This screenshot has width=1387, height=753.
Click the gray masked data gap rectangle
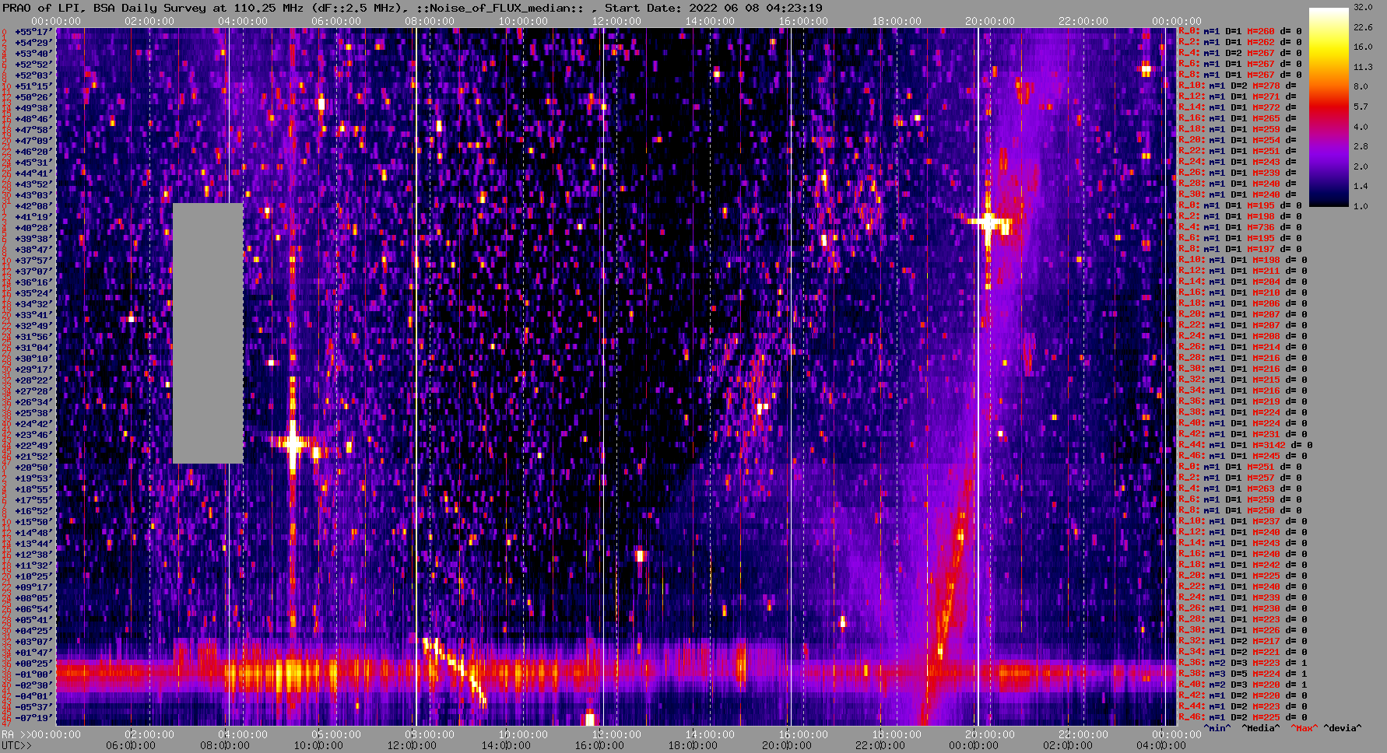tap(208, 333)
